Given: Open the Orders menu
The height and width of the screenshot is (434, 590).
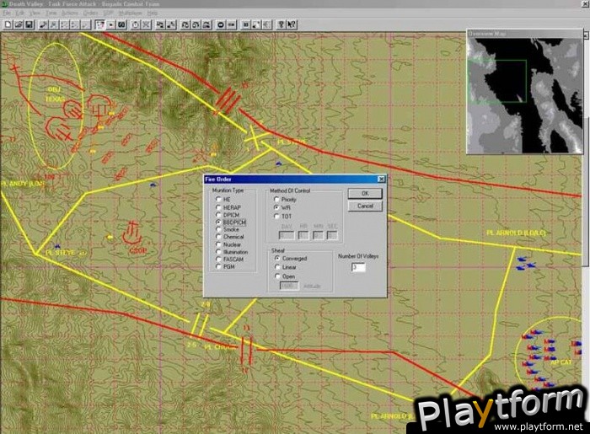Looking at the screenshot, I should [x=90, y=13].
